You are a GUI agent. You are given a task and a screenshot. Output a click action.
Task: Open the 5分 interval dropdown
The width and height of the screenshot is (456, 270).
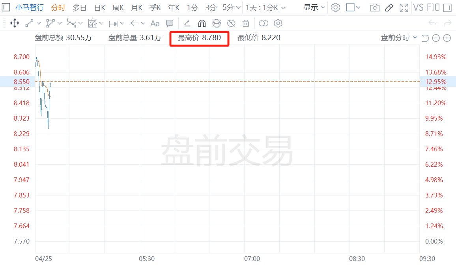[x=232, y=7]
